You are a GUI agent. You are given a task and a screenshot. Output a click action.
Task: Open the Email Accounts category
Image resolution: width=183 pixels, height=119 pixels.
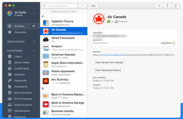(23, 105)
